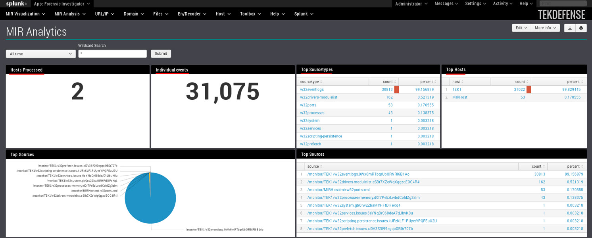
Task: Open the w32eventlogs sourcetype link
Action: pyautogui.click(x=312, y=89)
